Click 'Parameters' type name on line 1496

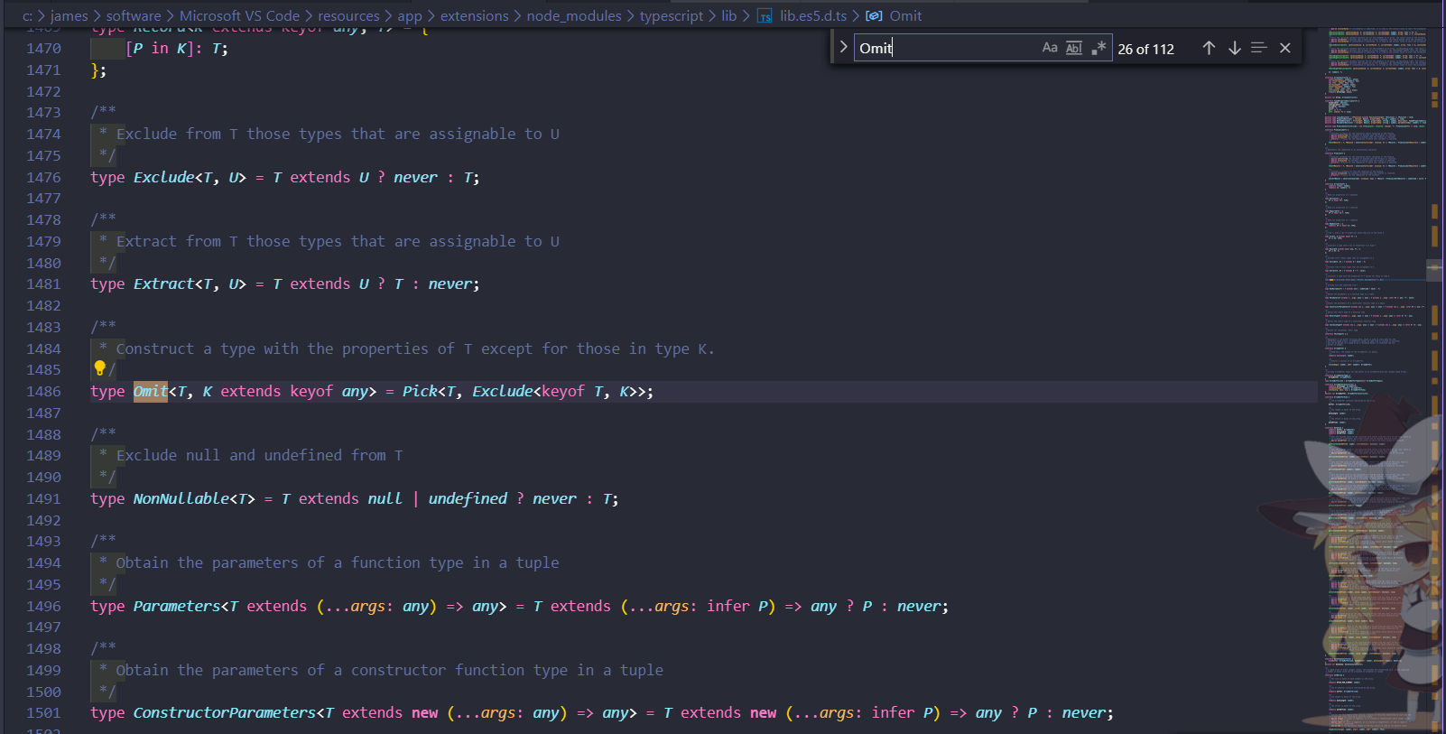[x=177, y=606]
